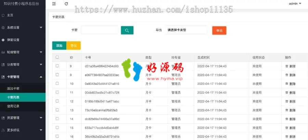Click 删除 link for row ID 12
Screen dimensions: 308x140
292,101
